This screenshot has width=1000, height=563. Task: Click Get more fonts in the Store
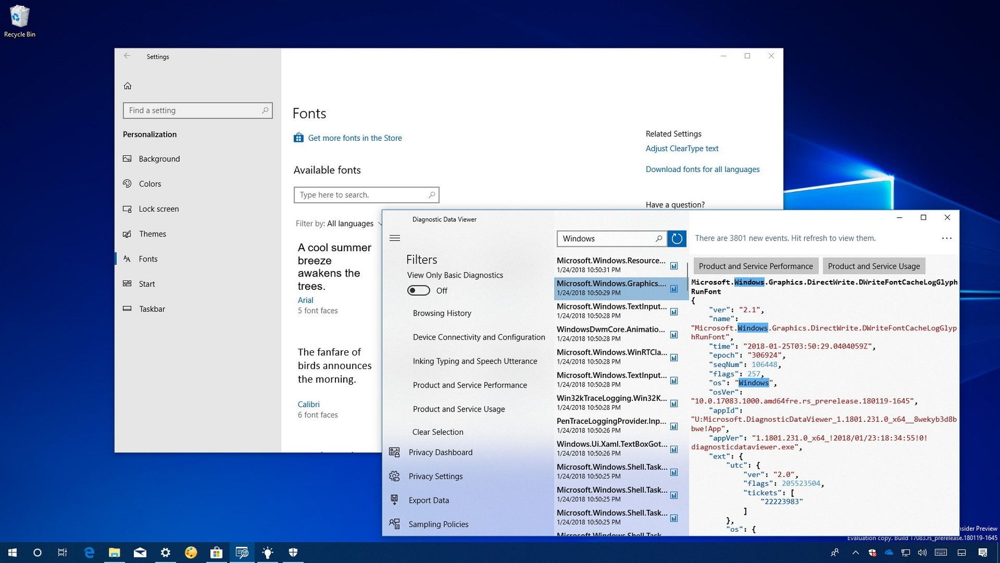[355, 138]
